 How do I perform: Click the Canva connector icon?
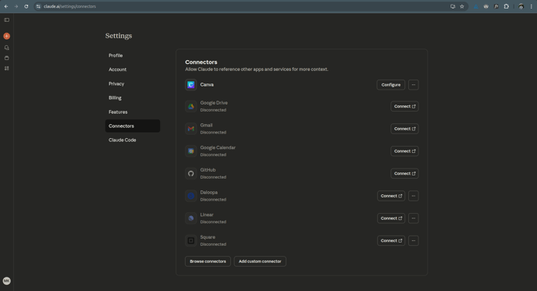pos(190,84)
